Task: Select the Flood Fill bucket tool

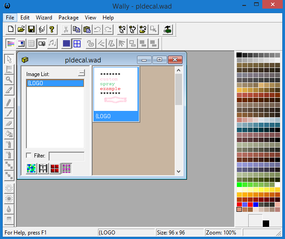Action: pyautogui.click(x=9, y=134)
